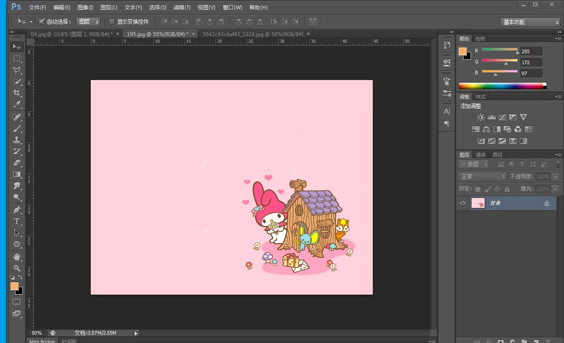The height and width of the screenshot is (343, 564).
Task: Click the foreground color swatch in toolbox
Action: pos(14,286)
